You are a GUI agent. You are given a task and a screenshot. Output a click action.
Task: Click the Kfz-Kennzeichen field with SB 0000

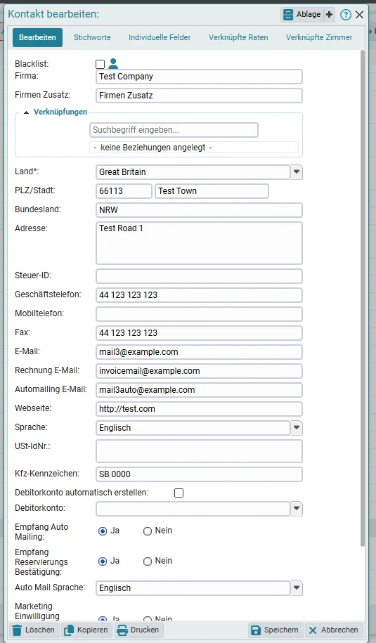(200, 474)
